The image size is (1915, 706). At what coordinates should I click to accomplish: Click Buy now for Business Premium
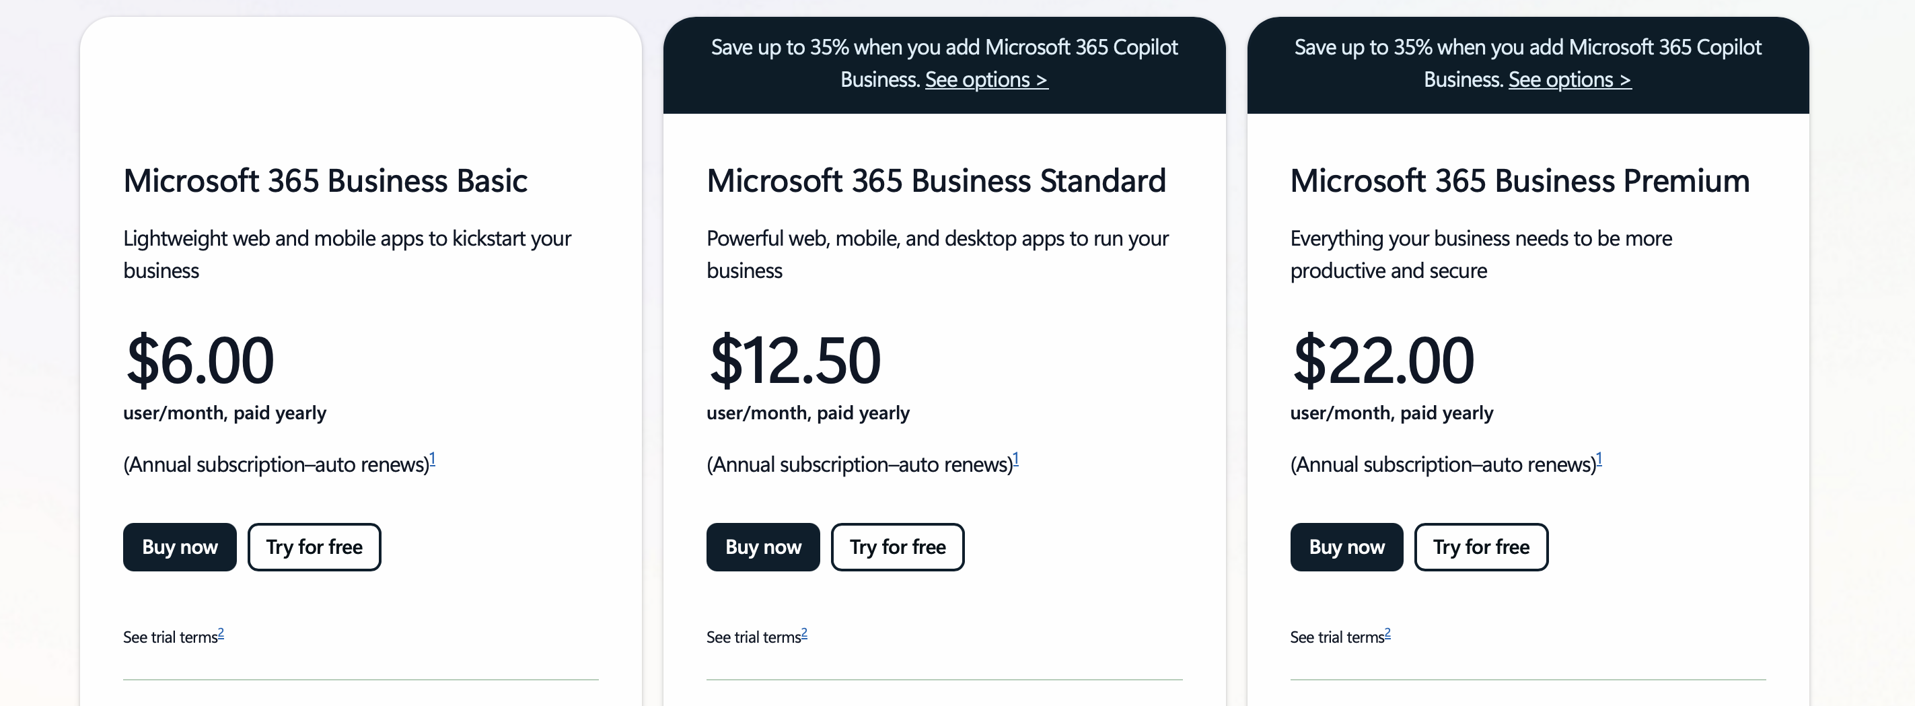coord(1346,546)
